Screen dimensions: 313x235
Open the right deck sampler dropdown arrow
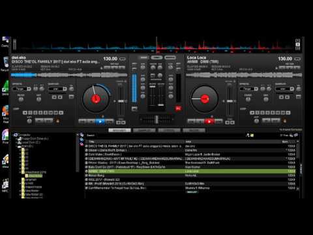point(292,89)
